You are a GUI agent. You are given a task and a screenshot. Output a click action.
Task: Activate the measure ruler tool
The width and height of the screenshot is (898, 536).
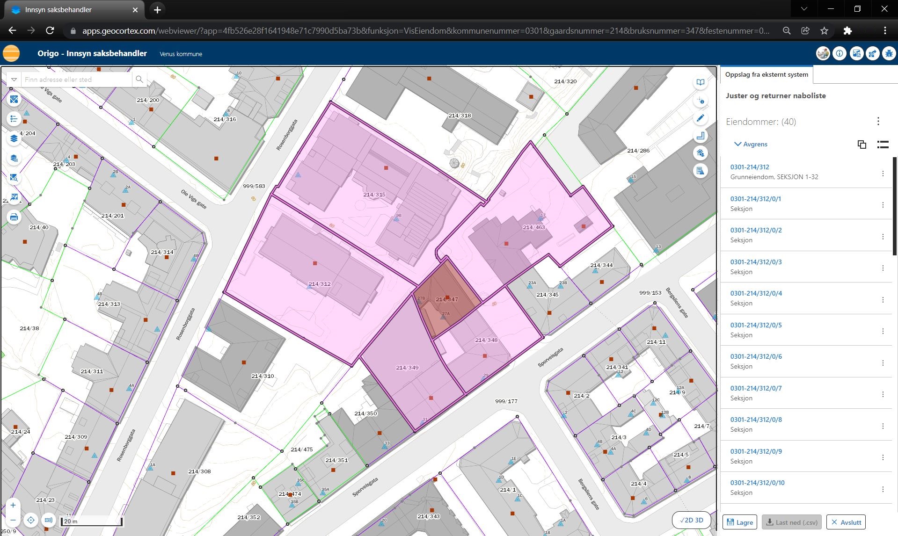(700, 136)
